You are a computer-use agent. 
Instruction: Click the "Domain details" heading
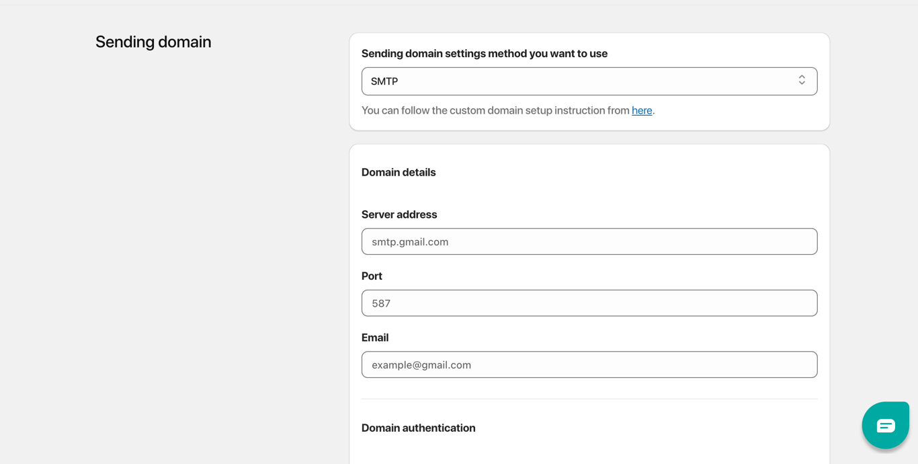click(x=399, y=172)
